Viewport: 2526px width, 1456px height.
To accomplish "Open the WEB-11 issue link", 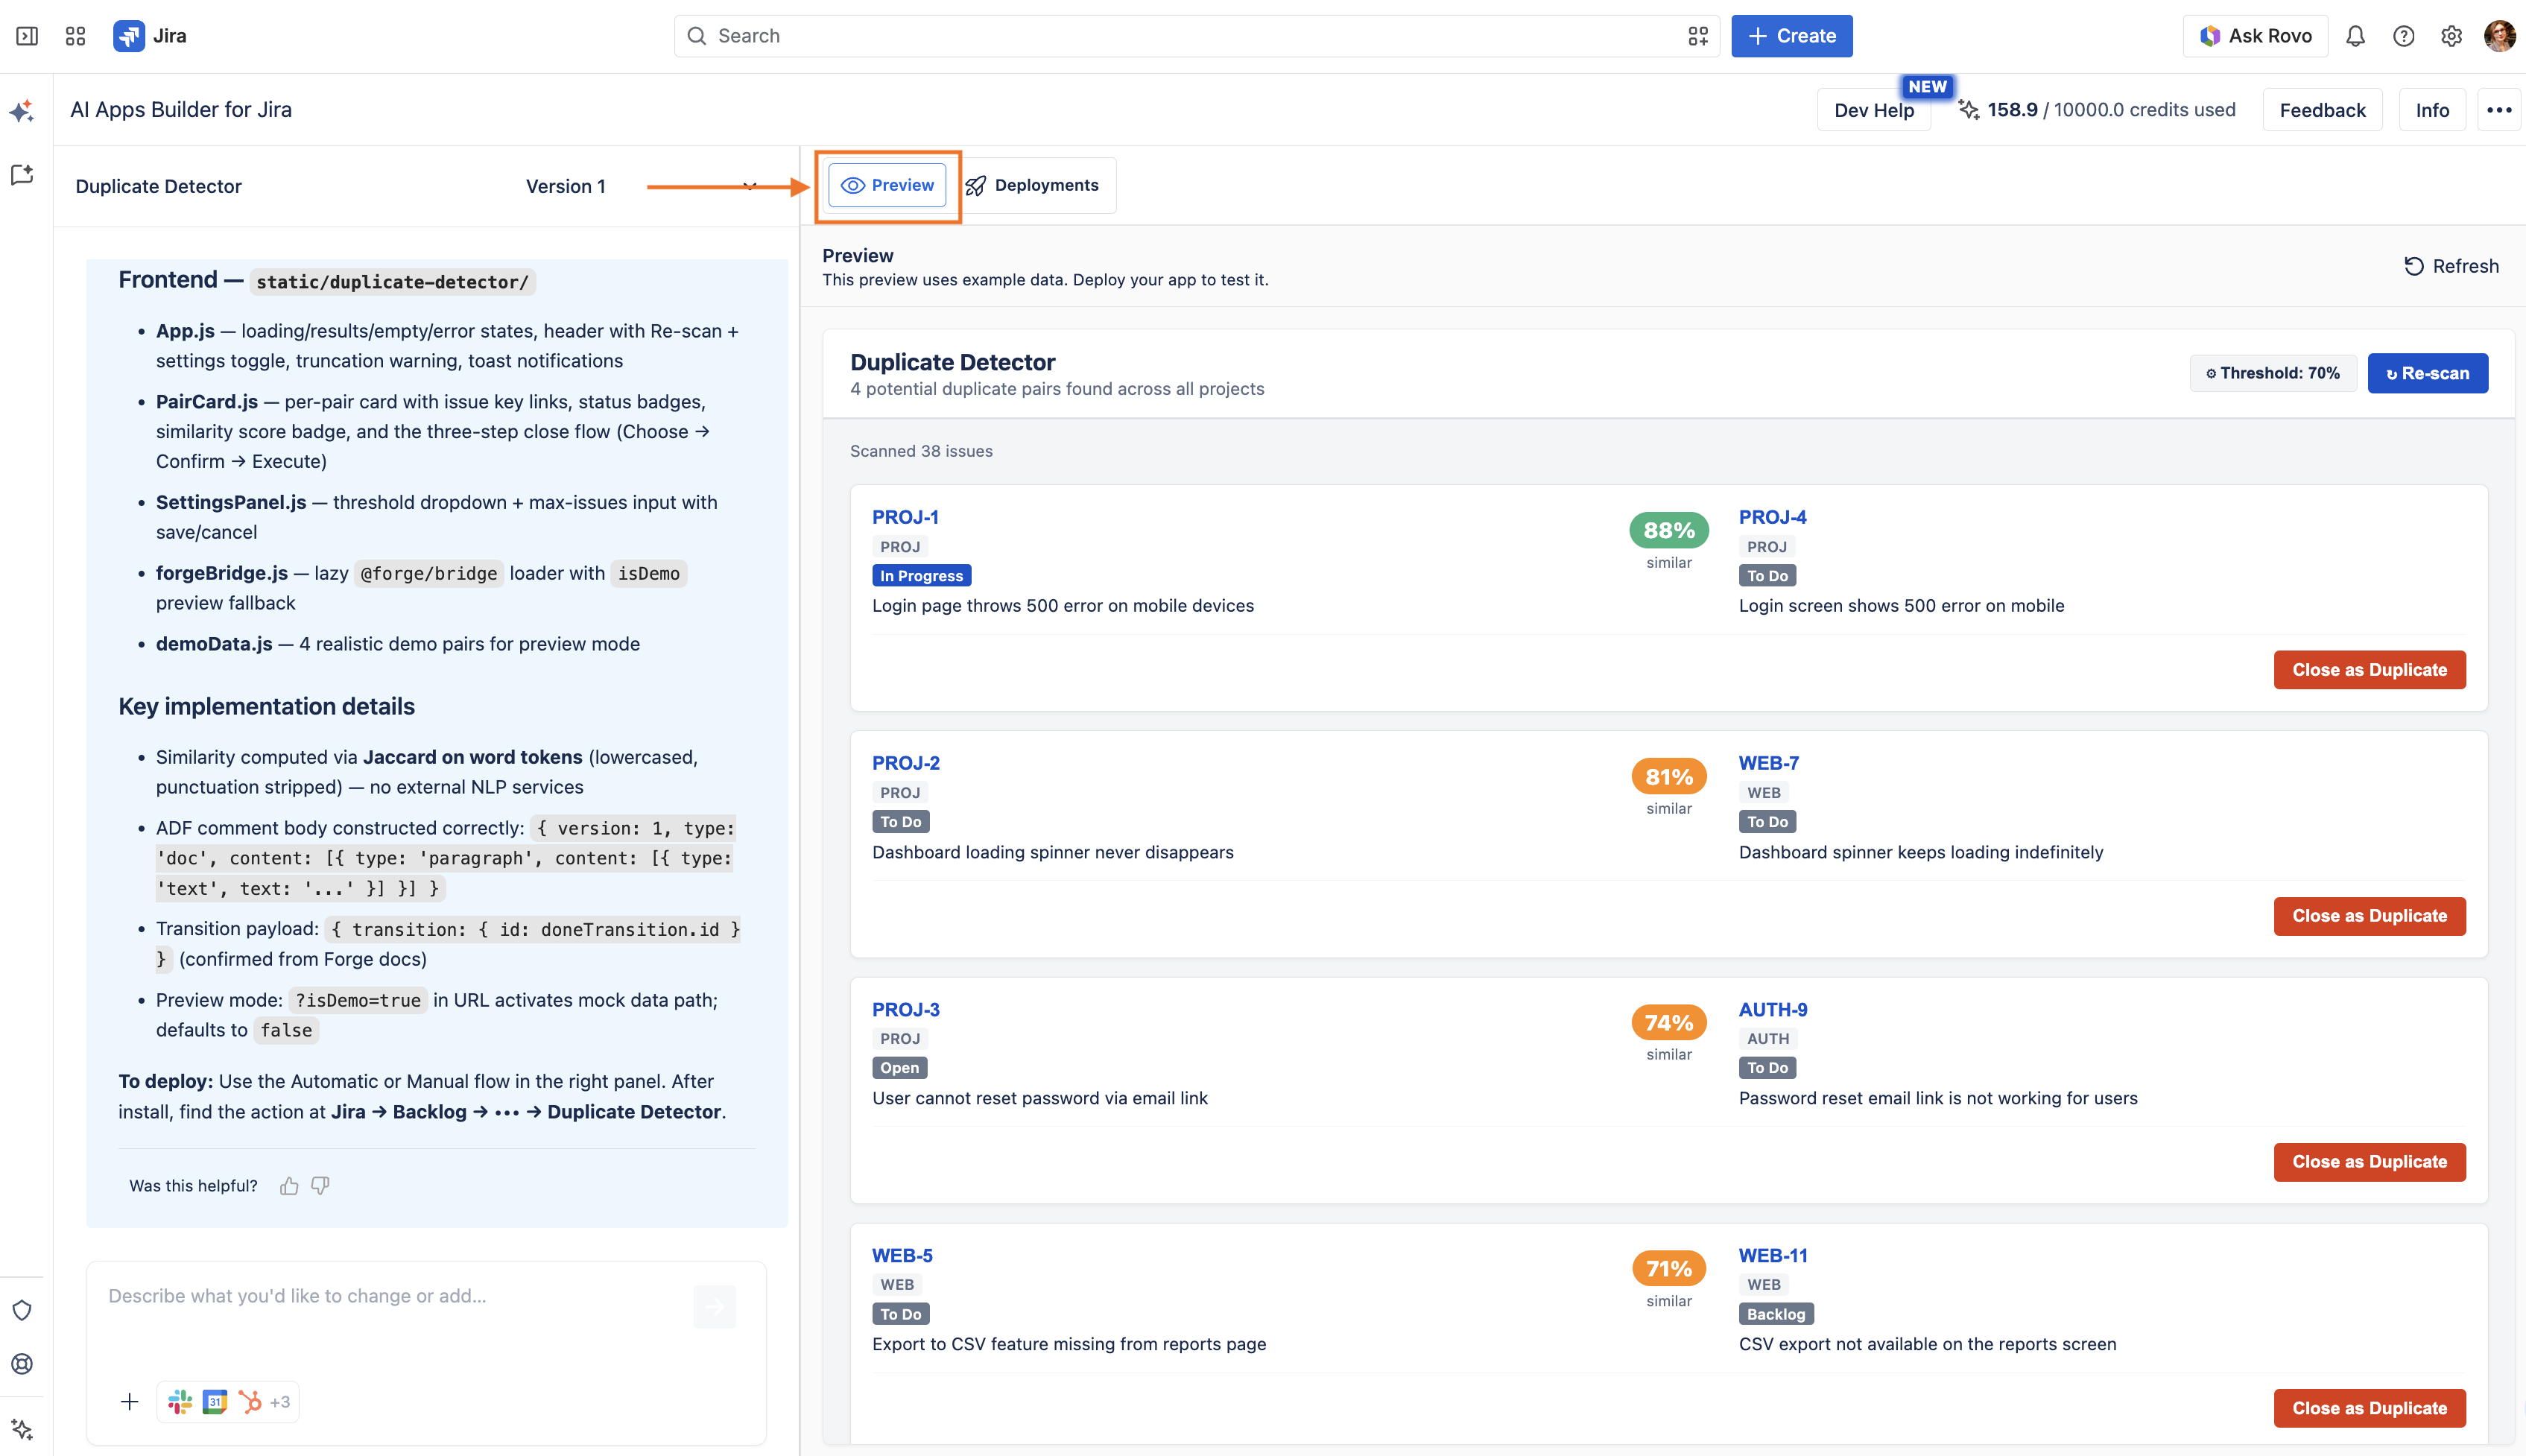I will (x=1773, y=1255).
